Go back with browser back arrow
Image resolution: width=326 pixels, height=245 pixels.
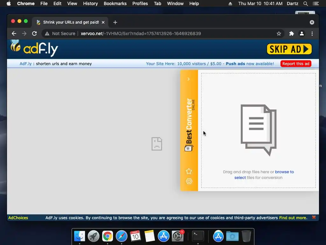pyautogui.click(x=14, y=33)
